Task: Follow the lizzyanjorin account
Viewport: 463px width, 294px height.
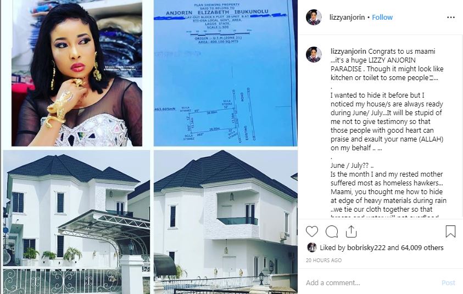Action: [382, 18]
